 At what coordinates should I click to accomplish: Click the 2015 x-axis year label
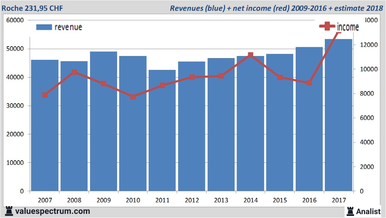click(x=280, y=200)
